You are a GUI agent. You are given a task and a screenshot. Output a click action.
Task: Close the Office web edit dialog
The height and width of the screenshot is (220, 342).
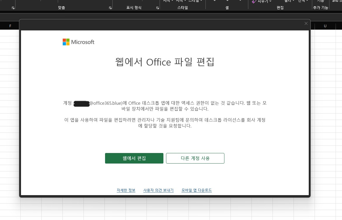pos(306,23)
